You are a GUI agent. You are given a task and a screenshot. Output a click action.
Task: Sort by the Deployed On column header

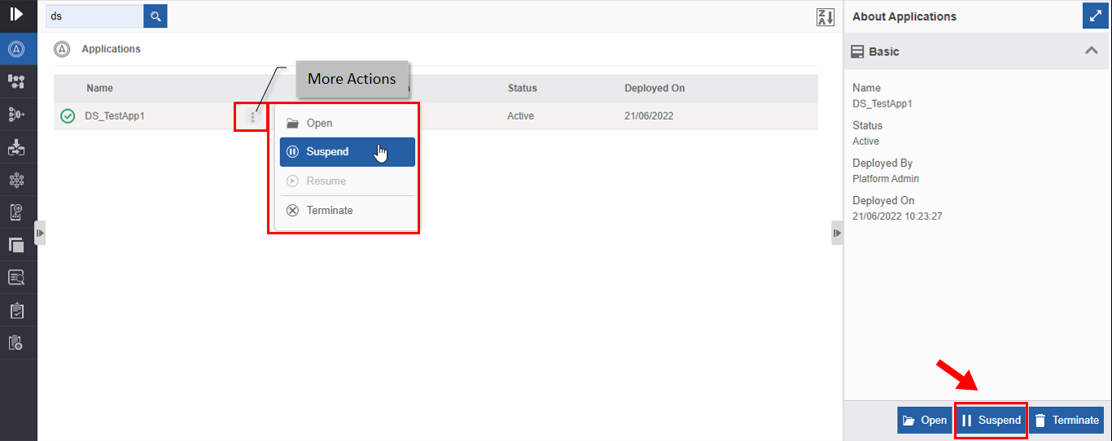[x=655, y=88]
